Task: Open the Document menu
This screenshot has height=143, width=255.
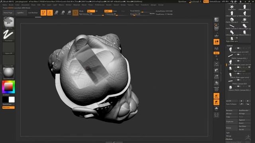Action: pyautogui.click(x=25, y=5)
